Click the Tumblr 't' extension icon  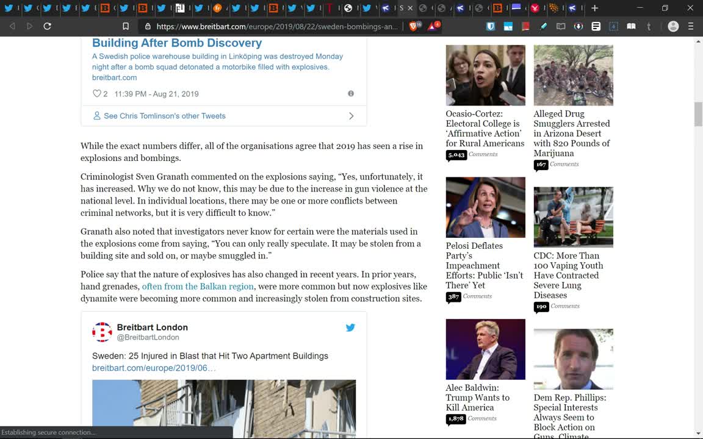pos(648,26)
